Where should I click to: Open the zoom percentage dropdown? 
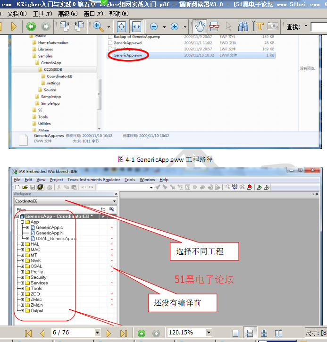pos(209,333)
